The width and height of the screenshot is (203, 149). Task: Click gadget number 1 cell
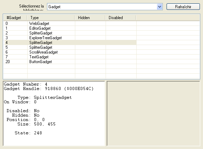[15, 28]
